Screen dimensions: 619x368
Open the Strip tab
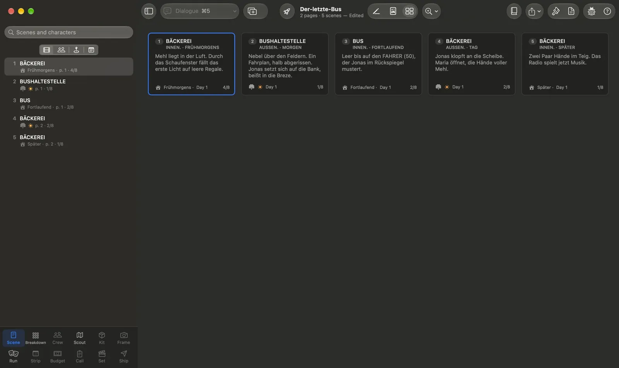(36, 356)
